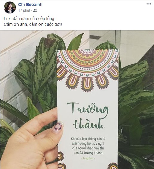Click the small mandala at envelope's bottom-right
The image size is (154, 169).
click(113, 166)
